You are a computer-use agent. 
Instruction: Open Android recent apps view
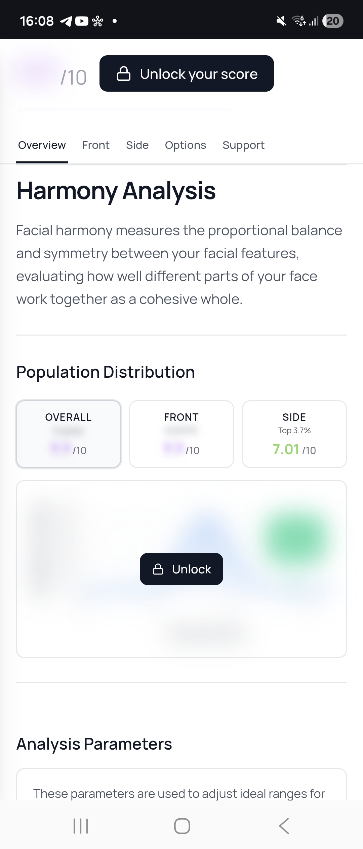(x=81, y=826)
